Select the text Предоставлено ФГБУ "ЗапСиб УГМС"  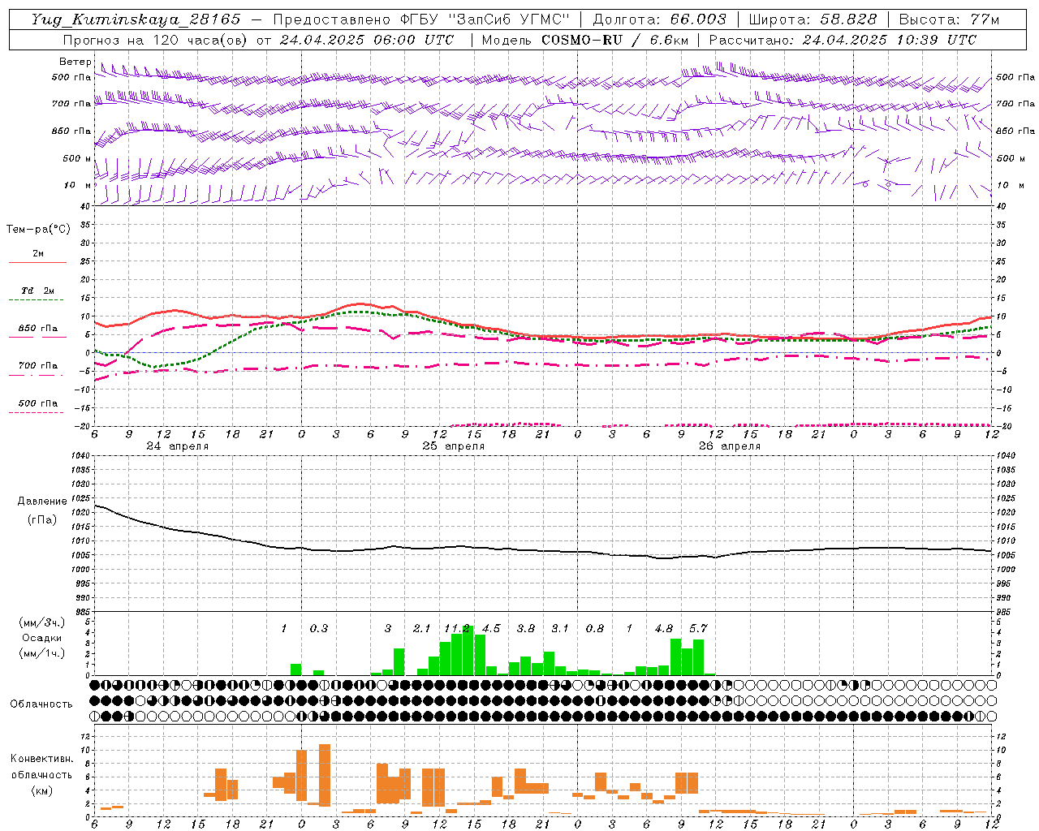422,19
